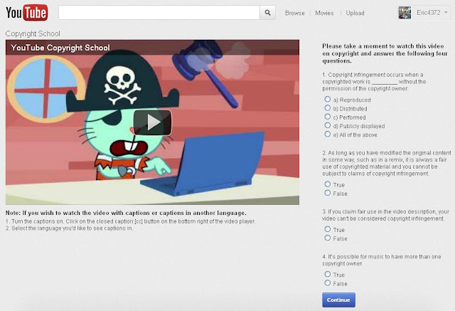The image size is (455, 311).
Task: Select False for question 4
Action: [x=328, y=283]
